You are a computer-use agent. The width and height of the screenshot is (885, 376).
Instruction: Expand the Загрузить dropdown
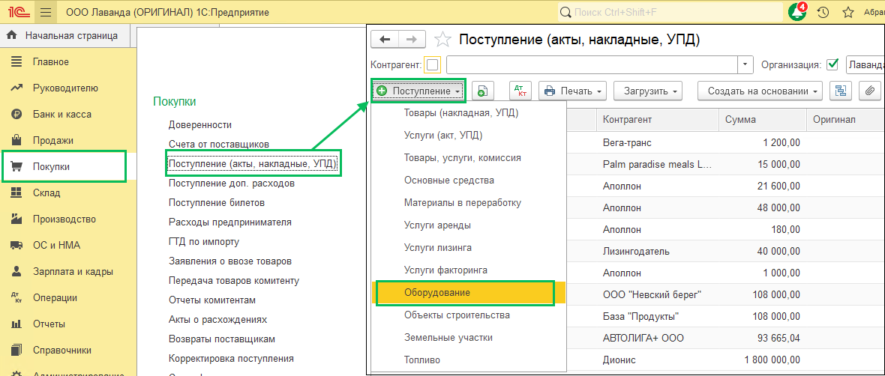647,91
